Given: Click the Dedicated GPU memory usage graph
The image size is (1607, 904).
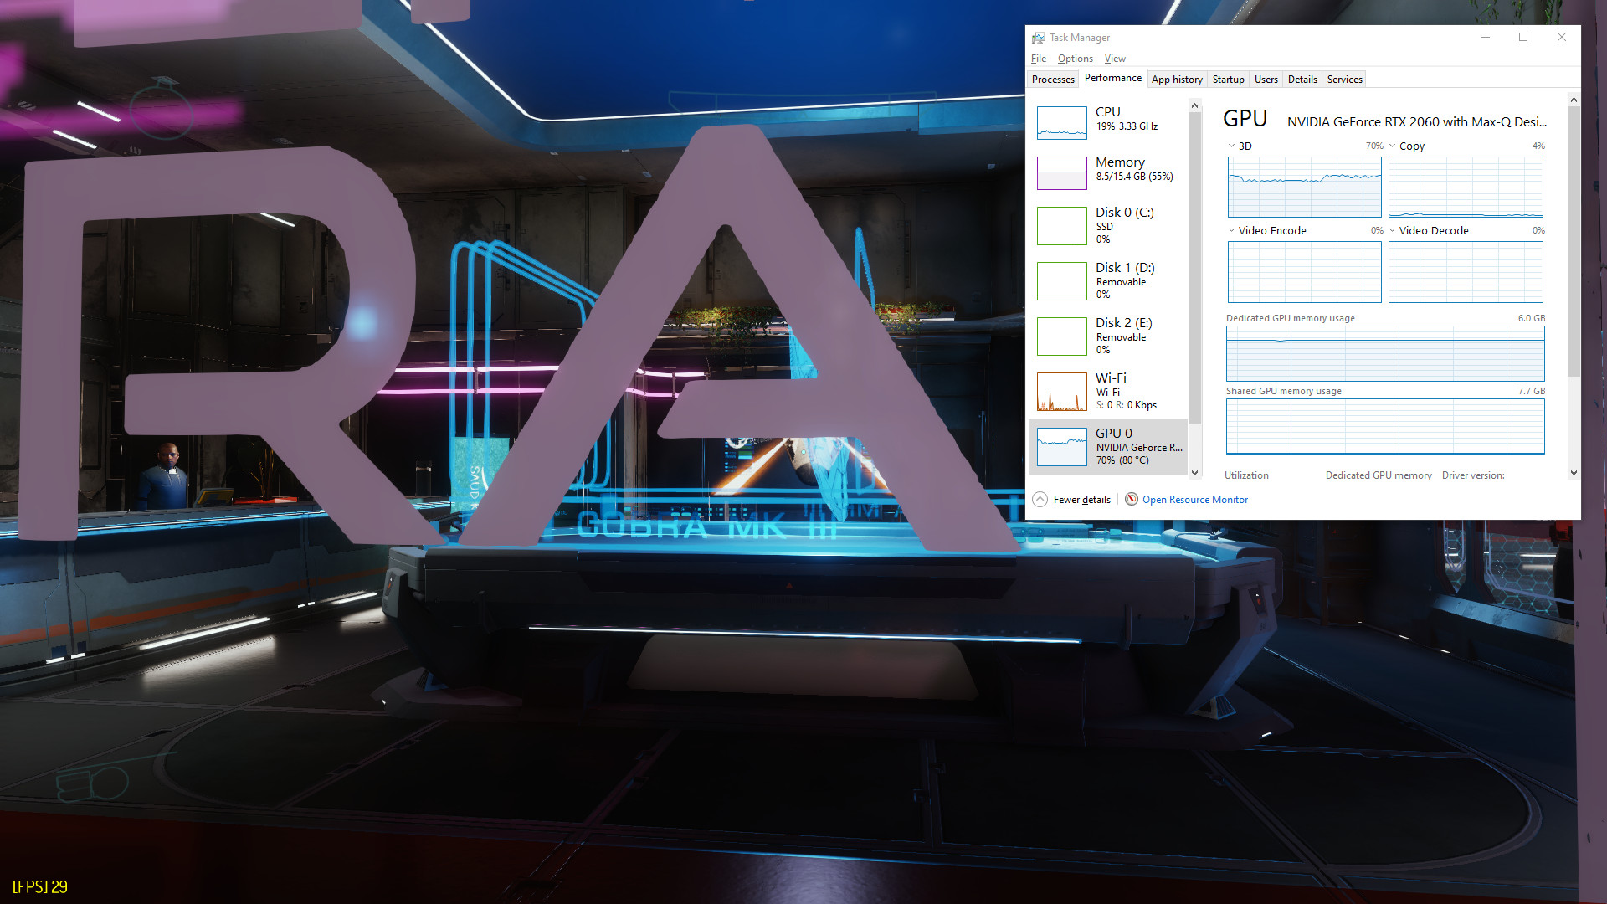Looking at the screenshot, I should coord(1385,353).
